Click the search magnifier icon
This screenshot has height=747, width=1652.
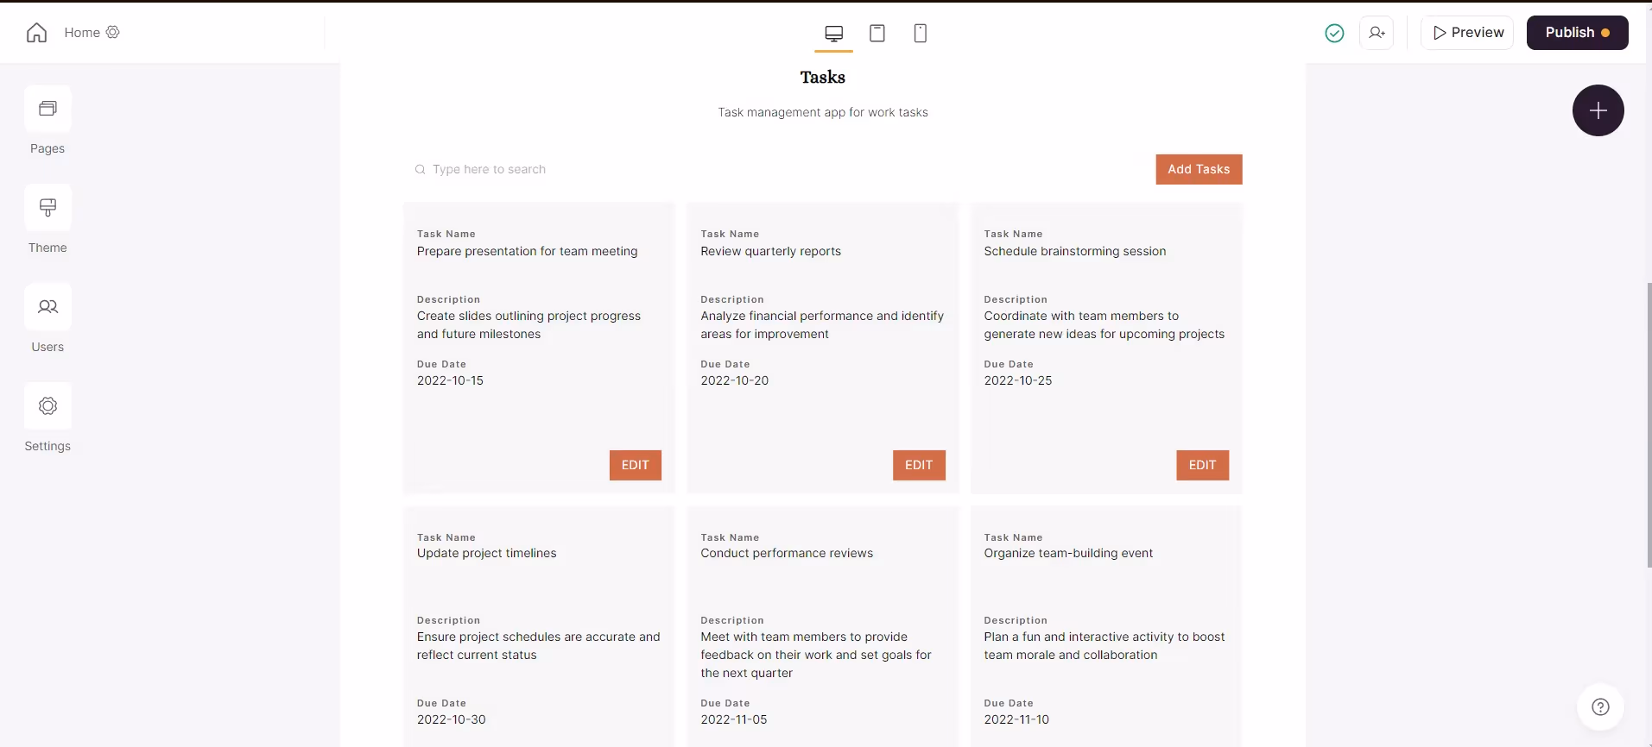pyautogui.click(x=420, y=169)
